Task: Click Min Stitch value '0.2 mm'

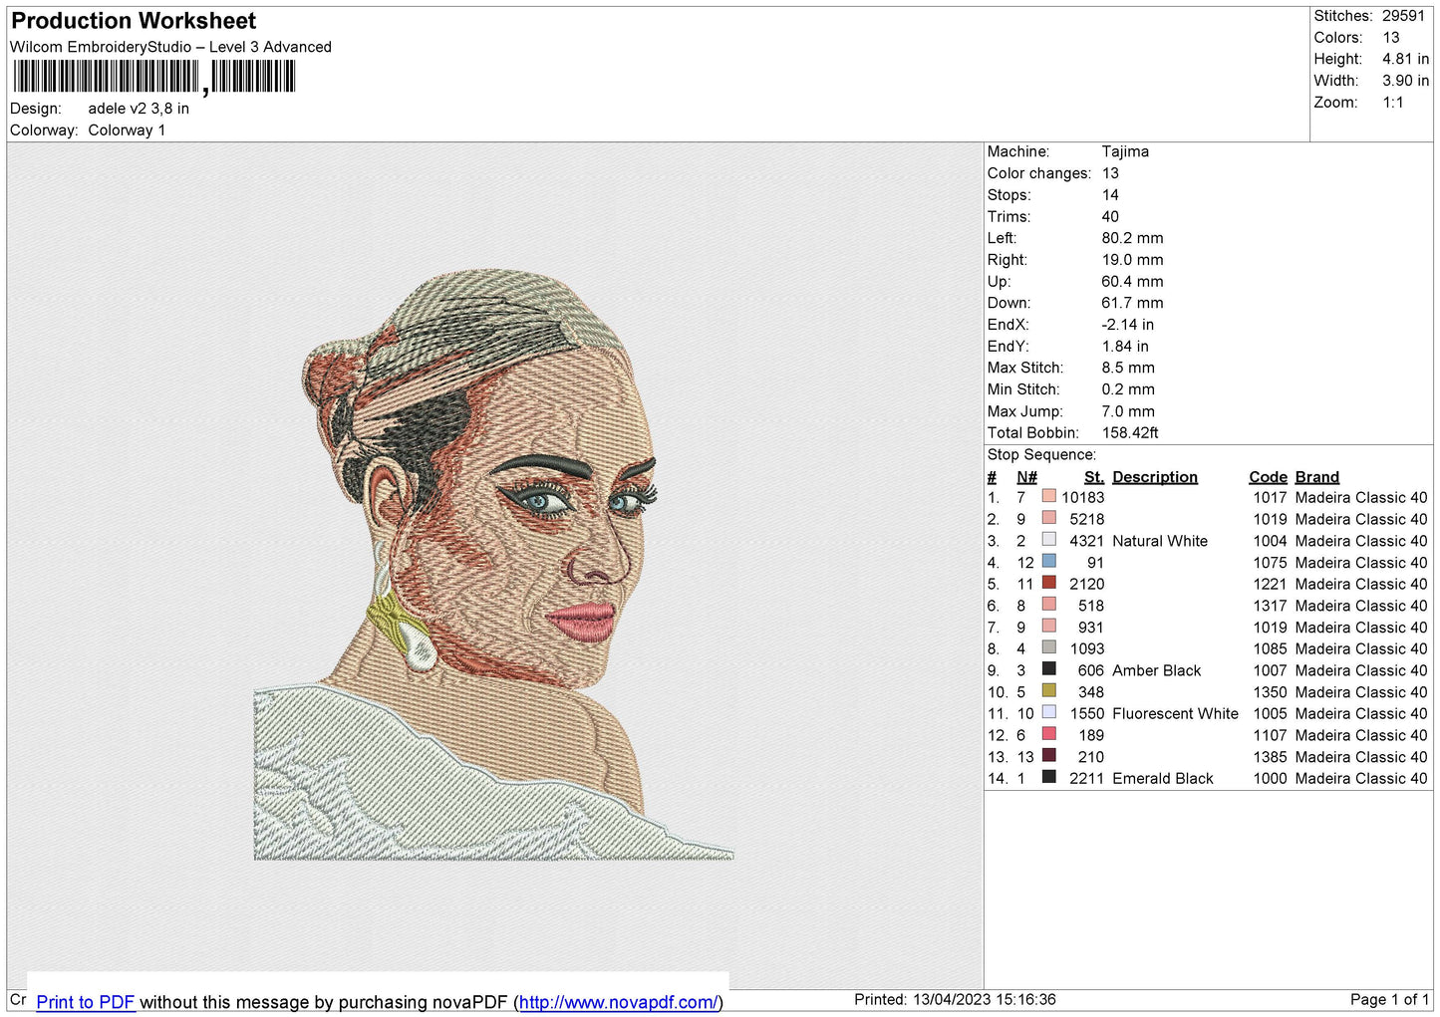Action: 1128,389
